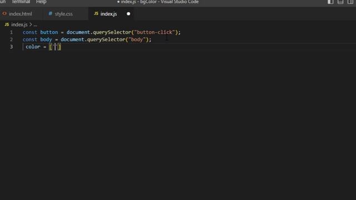The height and width of the screenshot is (200, 356).
Task: Click the JS icon in the breadcrumb
Action: tap(7, 24)
